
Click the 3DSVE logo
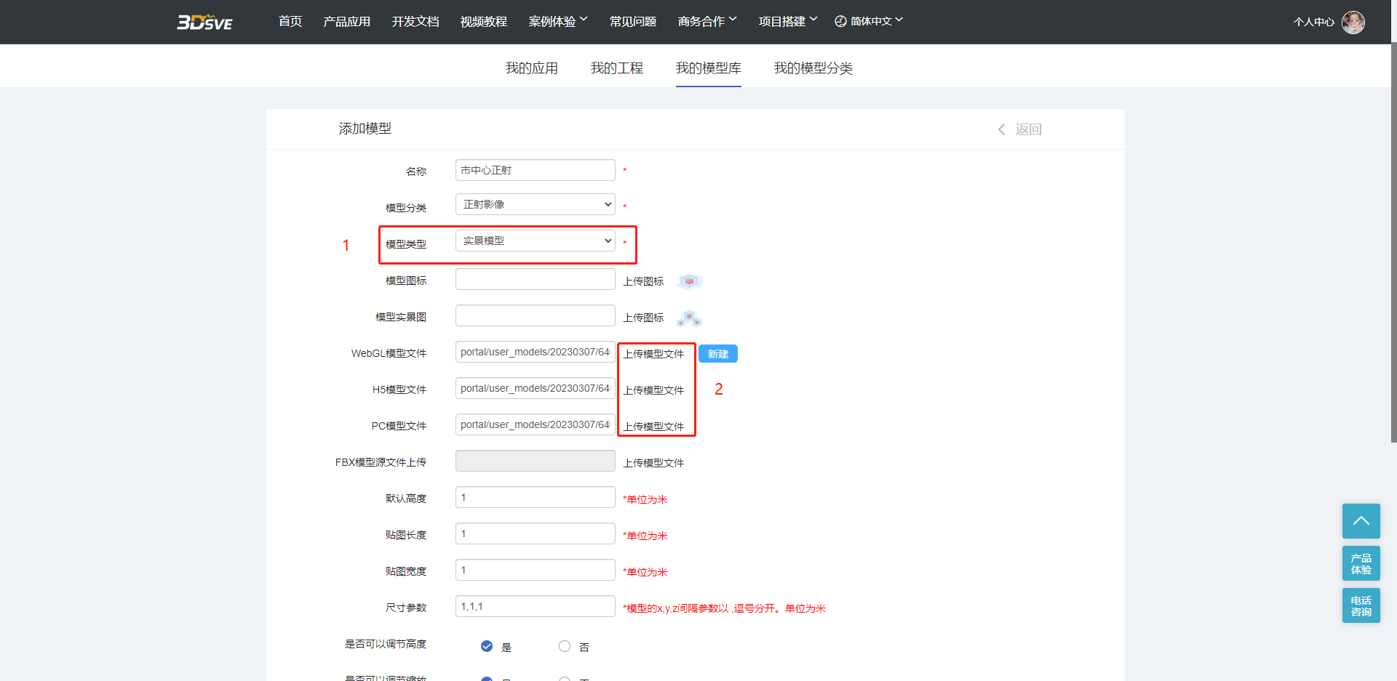tap(204, 22)
